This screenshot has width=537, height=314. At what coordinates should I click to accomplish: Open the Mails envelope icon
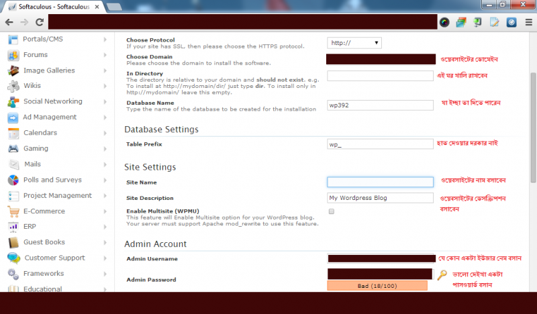[13, 164]
